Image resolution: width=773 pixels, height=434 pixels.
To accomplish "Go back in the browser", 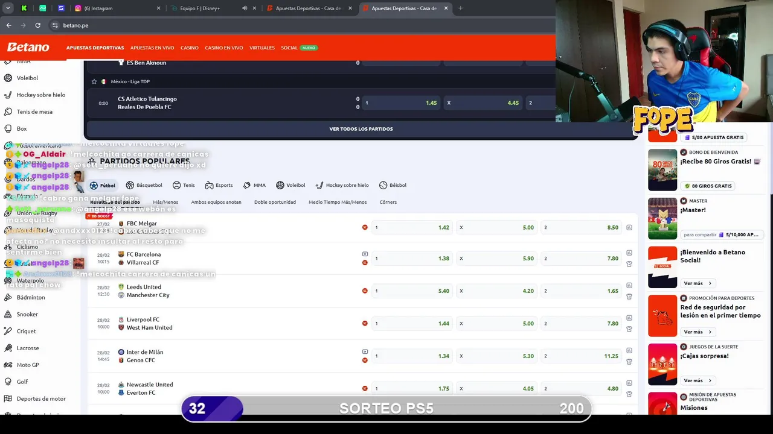I will (x=8, y=25).
